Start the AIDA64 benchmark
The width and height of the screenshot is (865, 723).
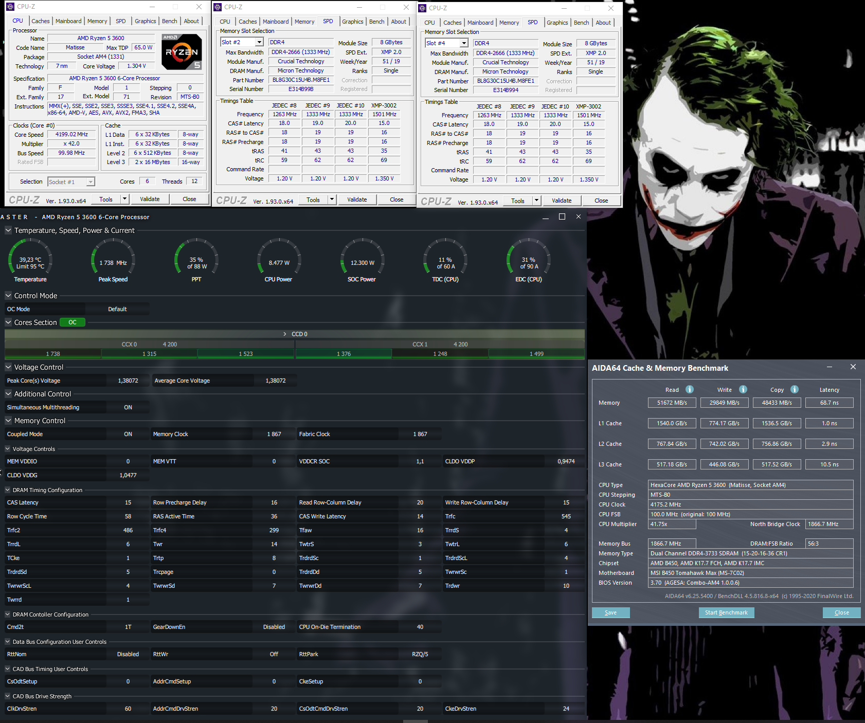[726, 612]
